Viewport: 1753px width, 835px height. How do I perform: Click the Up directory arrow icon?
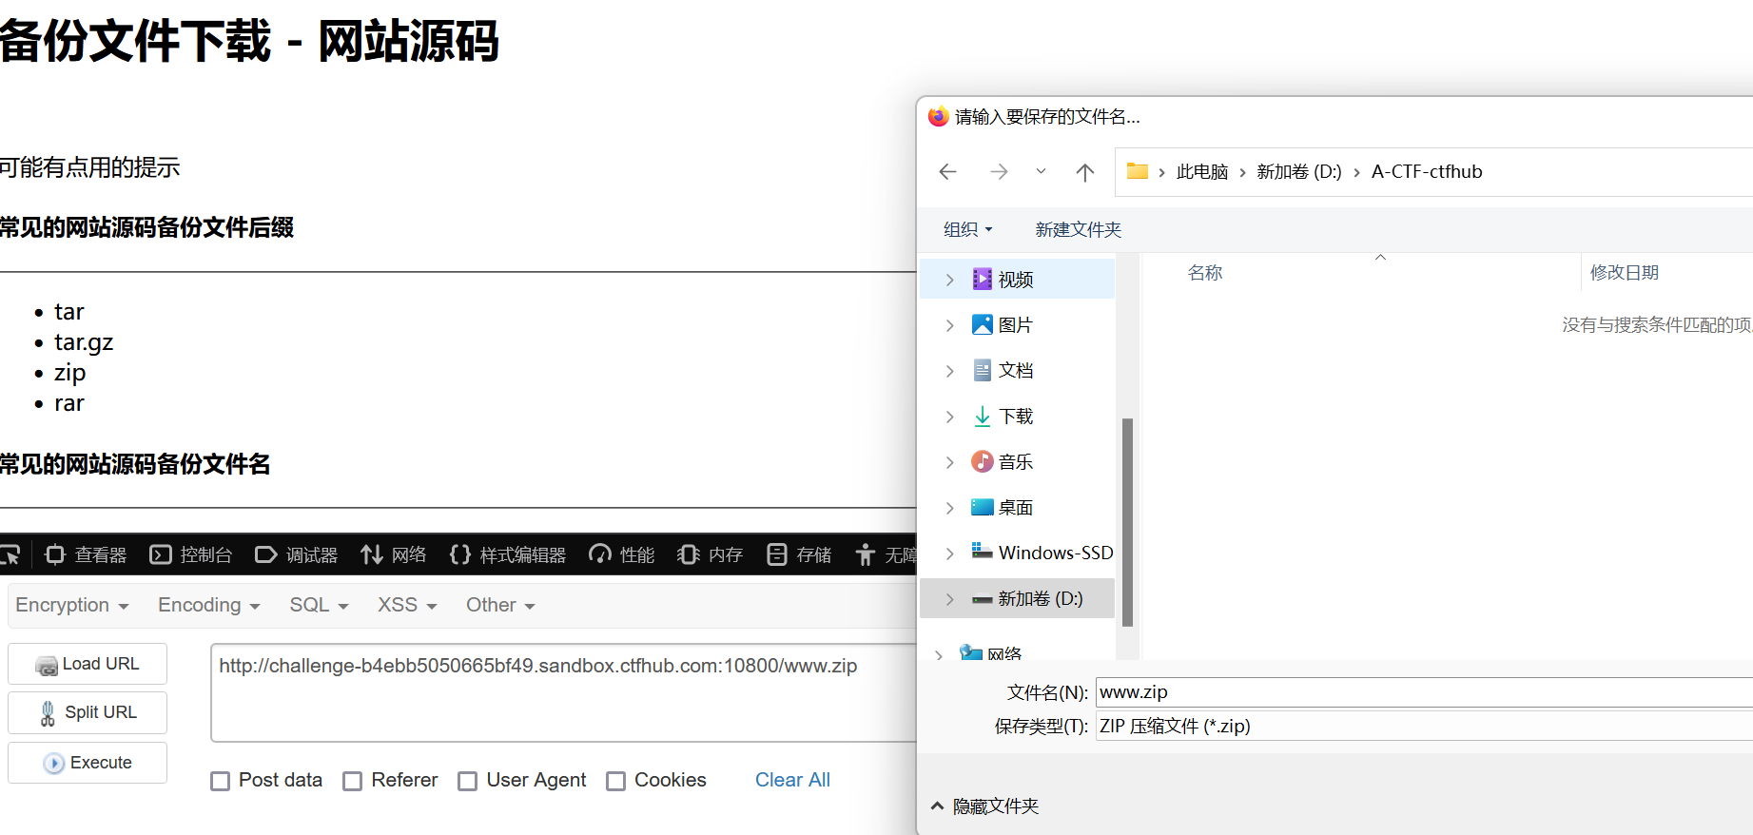[x=1084, y=172]
